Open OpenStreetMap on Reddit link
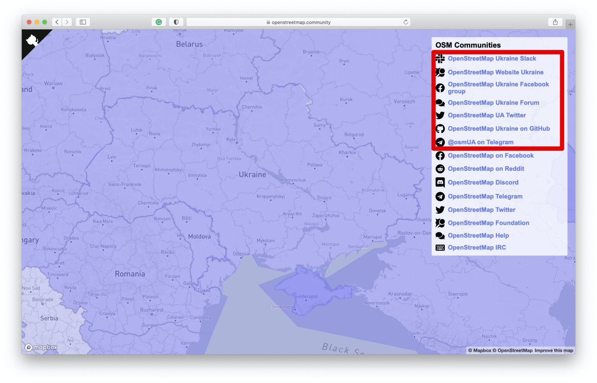The height and width of the screenshot is (383, 597). coord(486,169)
